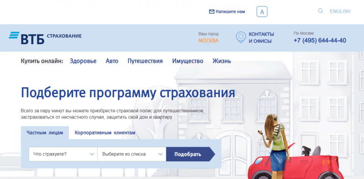Click the По Москве label
Viewport: 364px width, 179px height.
[x=304, y=33]
